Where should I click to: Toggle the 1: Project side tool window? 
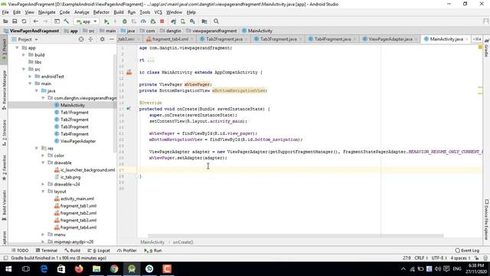[4, 50]
